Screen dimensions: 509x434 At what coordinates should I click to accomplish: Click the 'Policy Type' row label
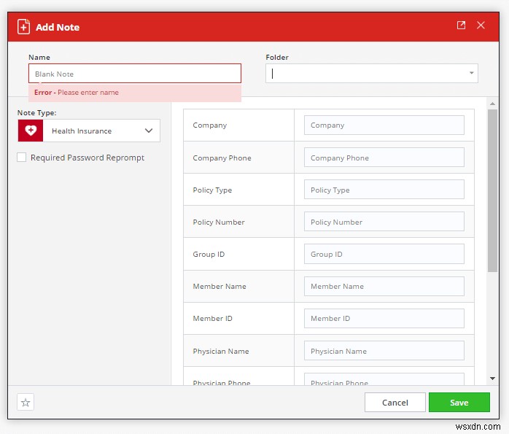click(212, 190)
